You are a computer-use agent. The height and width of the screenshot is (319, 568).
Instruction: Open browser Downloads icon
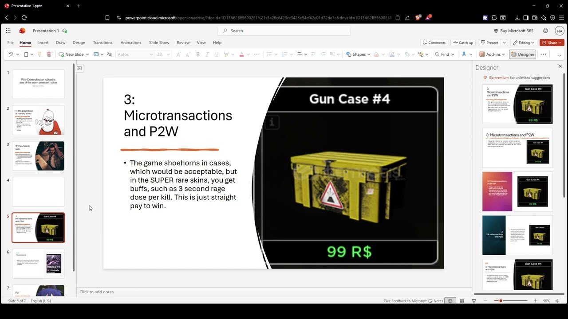pos(517,18)
